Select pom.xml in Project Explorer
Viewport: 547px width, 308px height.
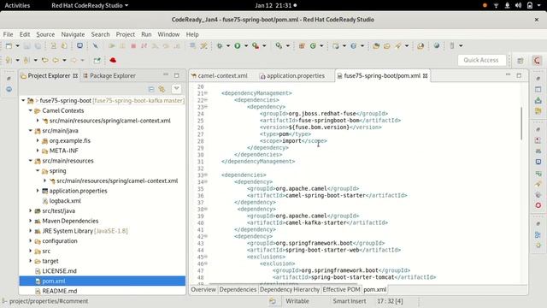coord(103,281)
